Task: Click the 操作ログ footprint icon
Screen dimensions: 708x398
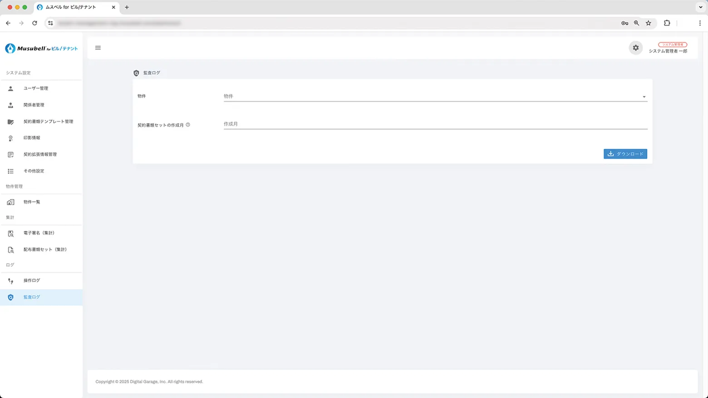Action: click(10, 281)
